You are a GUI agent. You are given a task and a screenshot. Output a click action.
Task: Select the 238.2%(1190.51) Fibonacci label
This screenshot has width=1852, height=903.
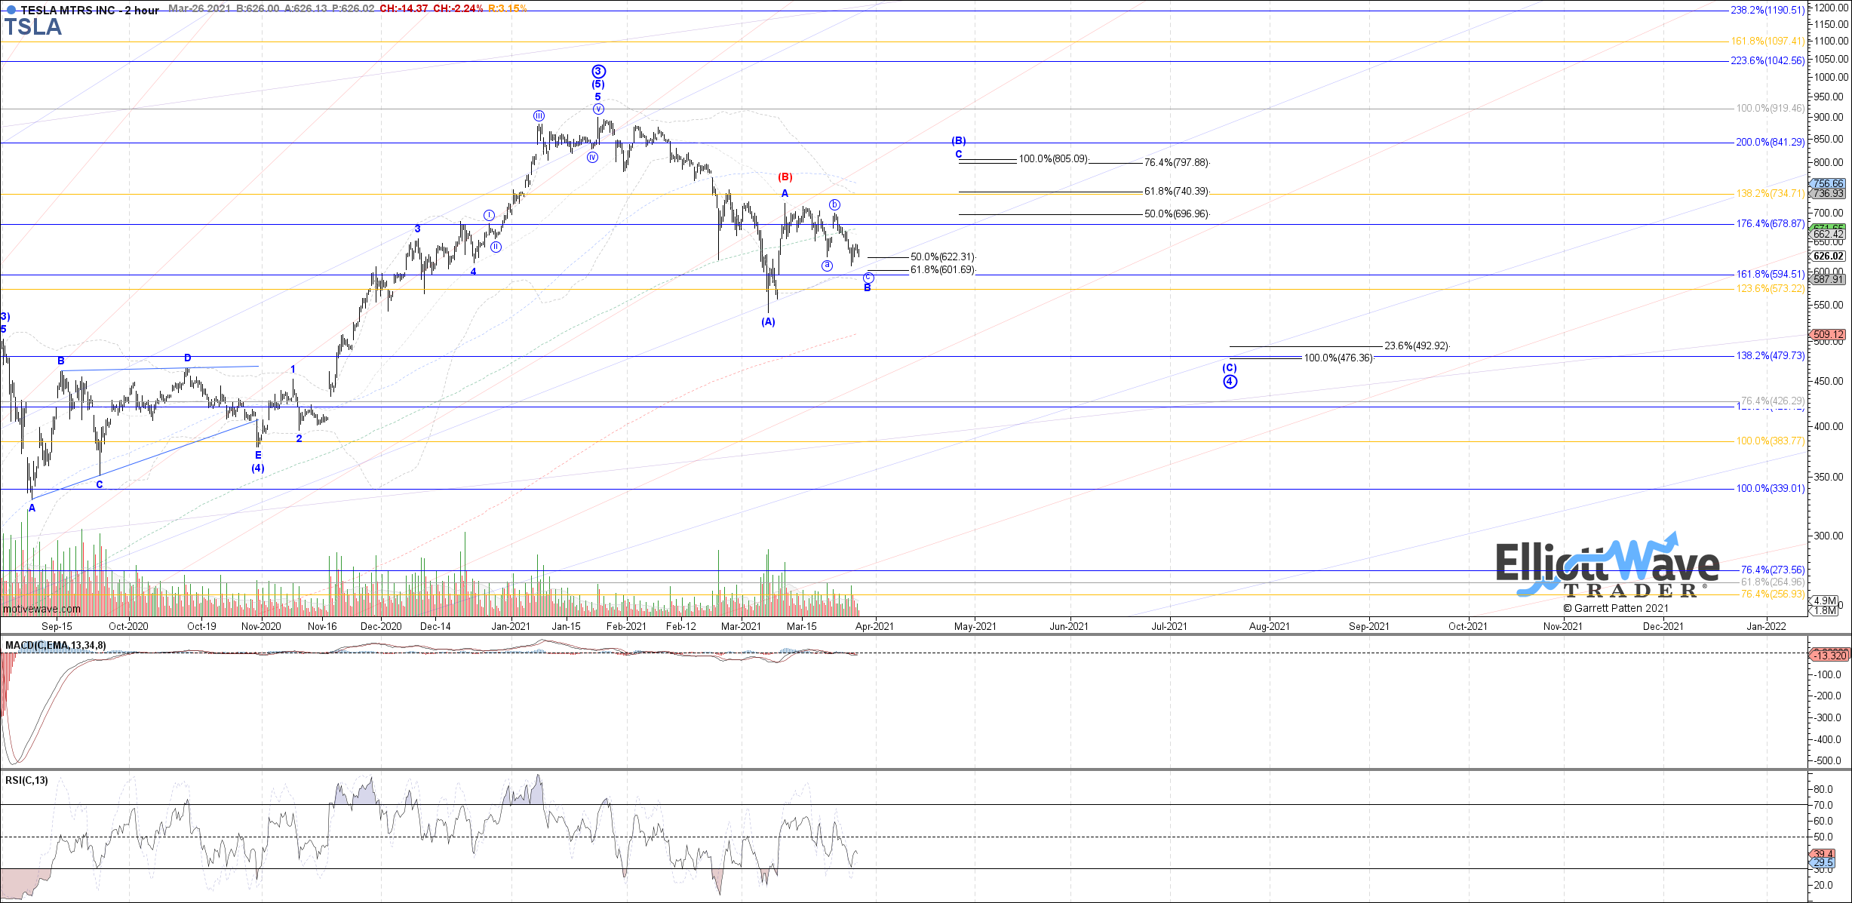pos(1768,11)
